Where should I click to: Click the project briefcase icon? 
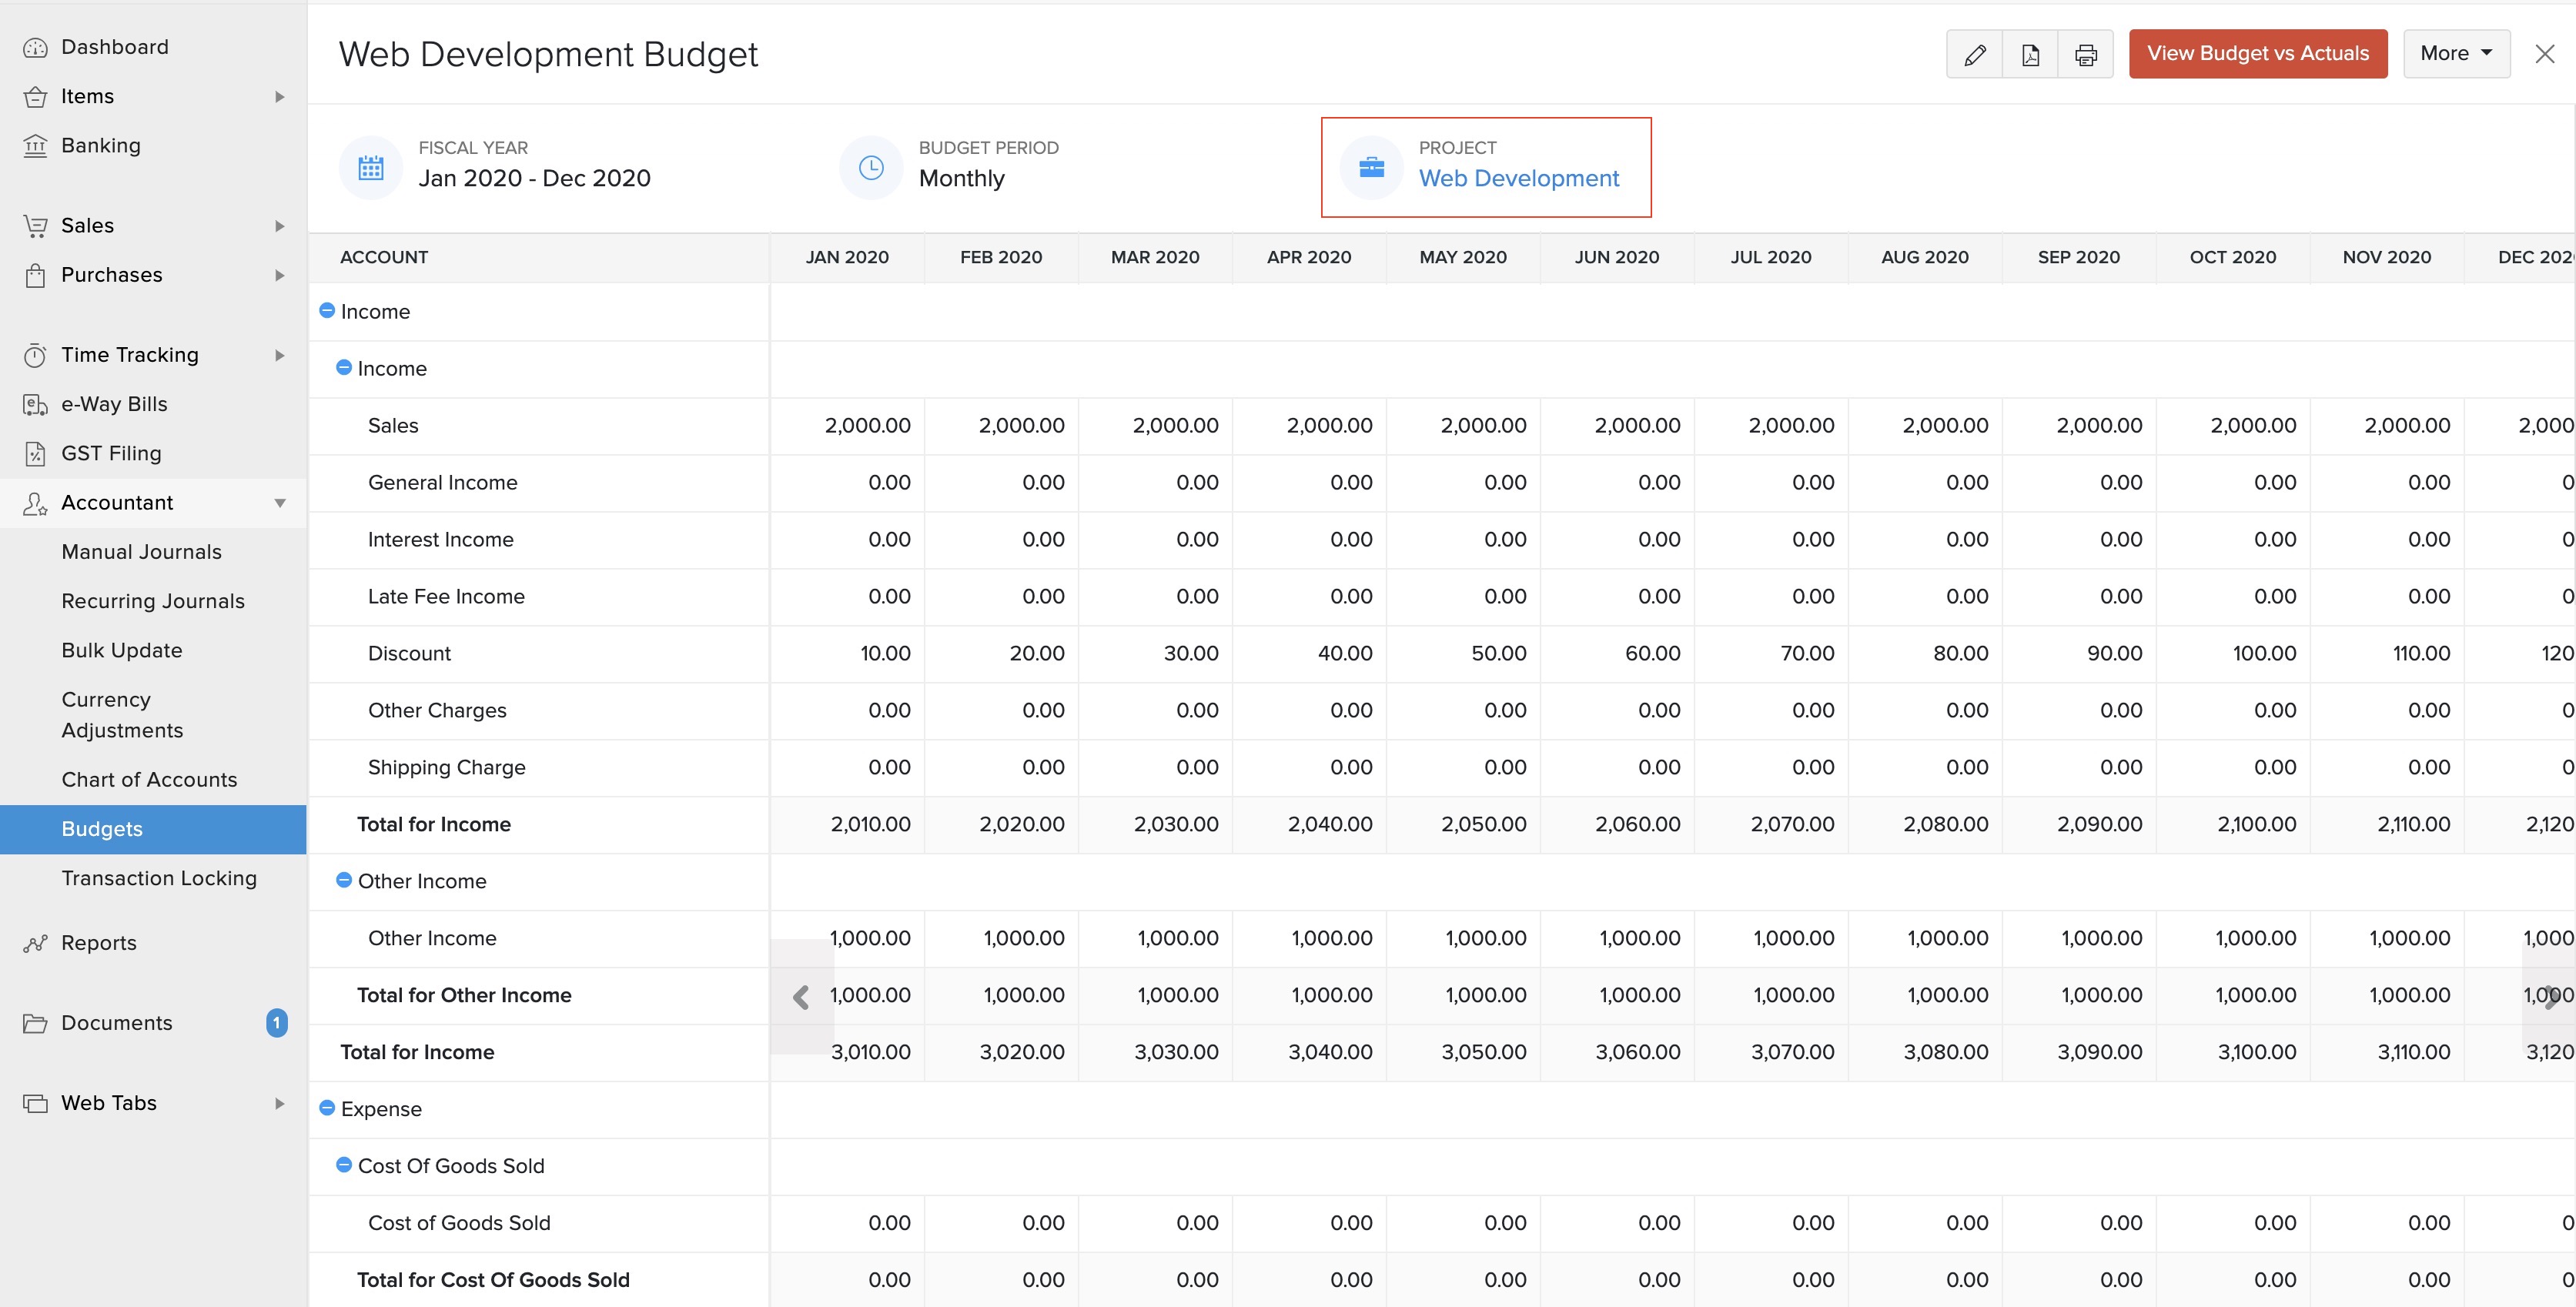1372,168
